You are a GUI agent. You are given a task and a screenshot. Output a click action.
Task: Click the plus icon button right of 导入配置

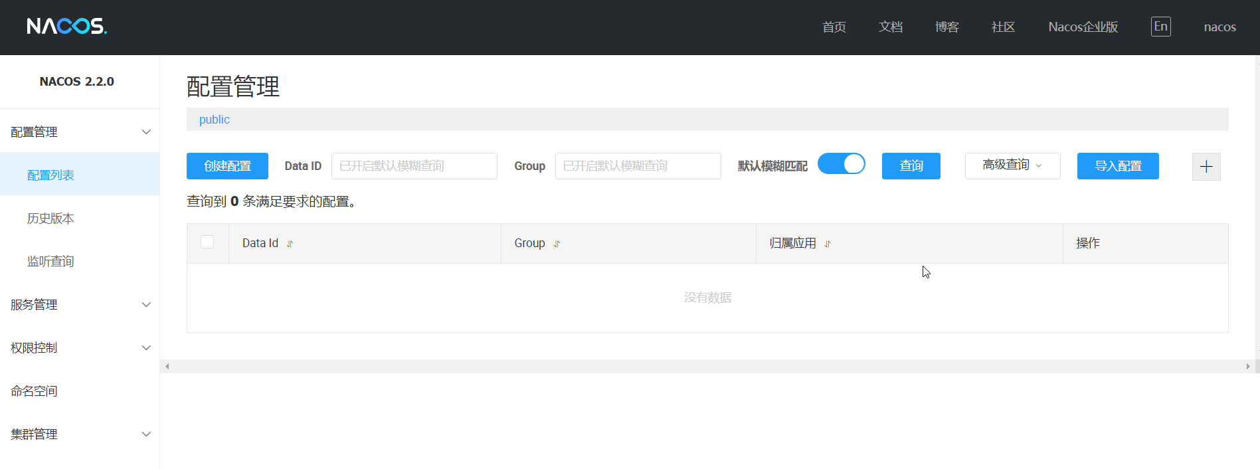1206,166
